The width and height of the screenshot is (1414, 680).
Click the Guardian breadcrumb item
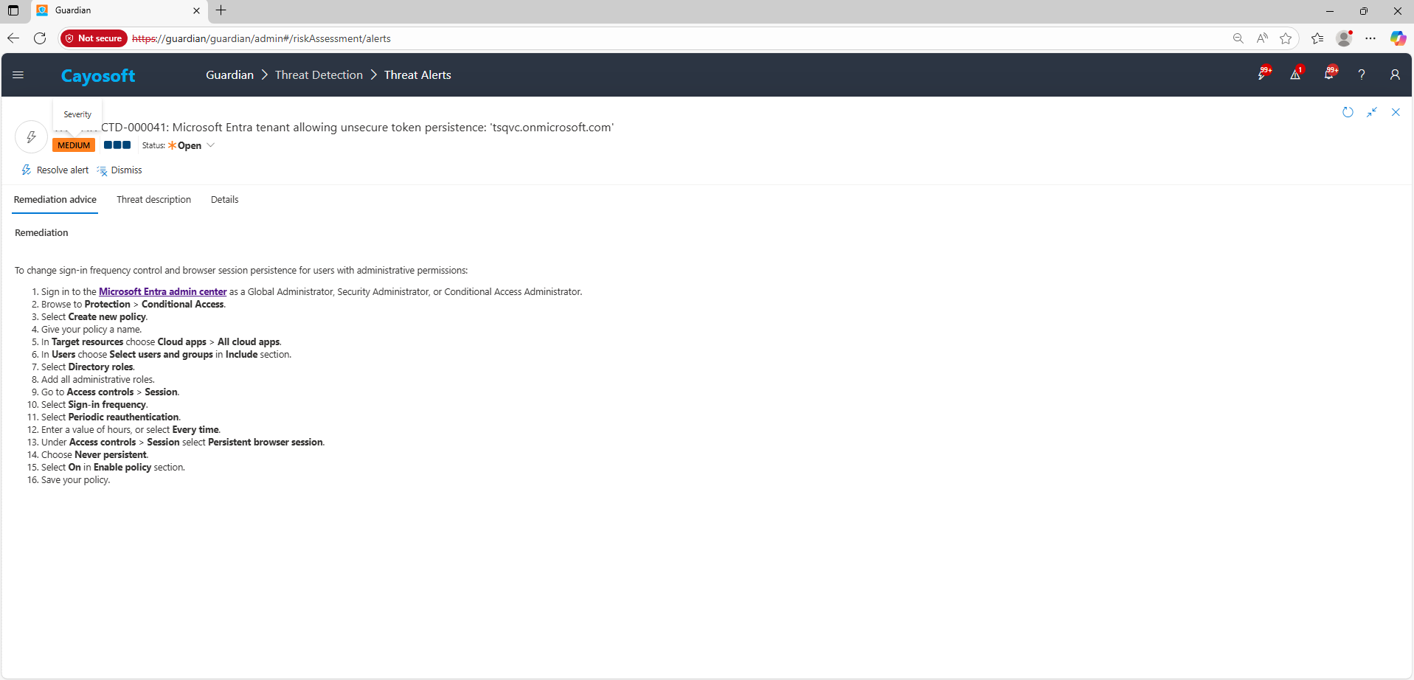click(x=229, y=75)
